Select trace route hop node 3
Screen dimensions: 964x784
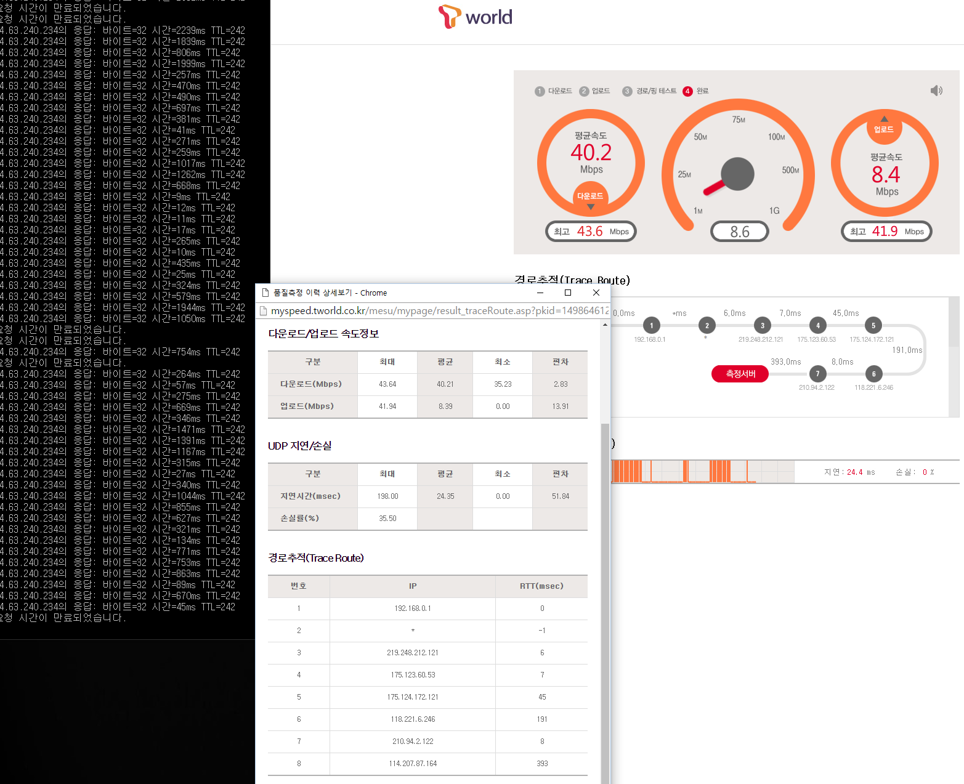click(x=762, y=326)
